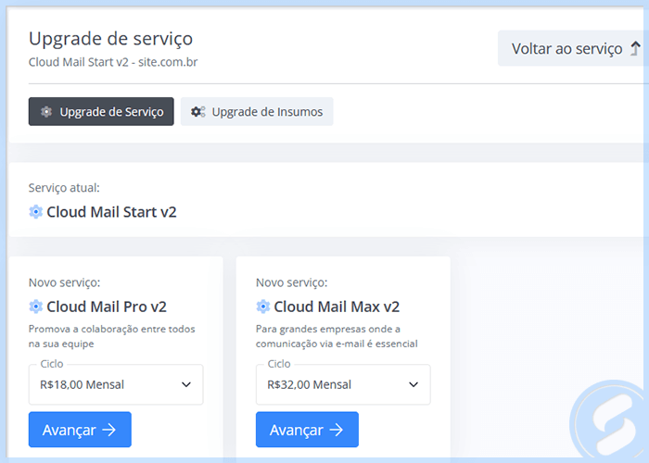Click the Cloud Mail Start v2 current service name
The height and width of the screenshot is (463, 649).
tap(111, 212)
